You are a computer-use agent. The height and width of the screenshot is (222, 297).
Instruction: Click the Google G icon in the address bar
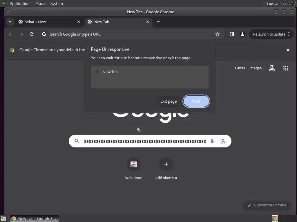(44, 34)
